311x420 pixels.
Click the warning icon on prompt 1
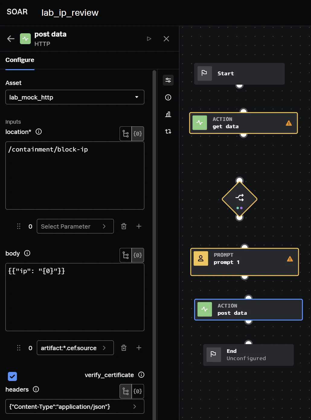290,259
